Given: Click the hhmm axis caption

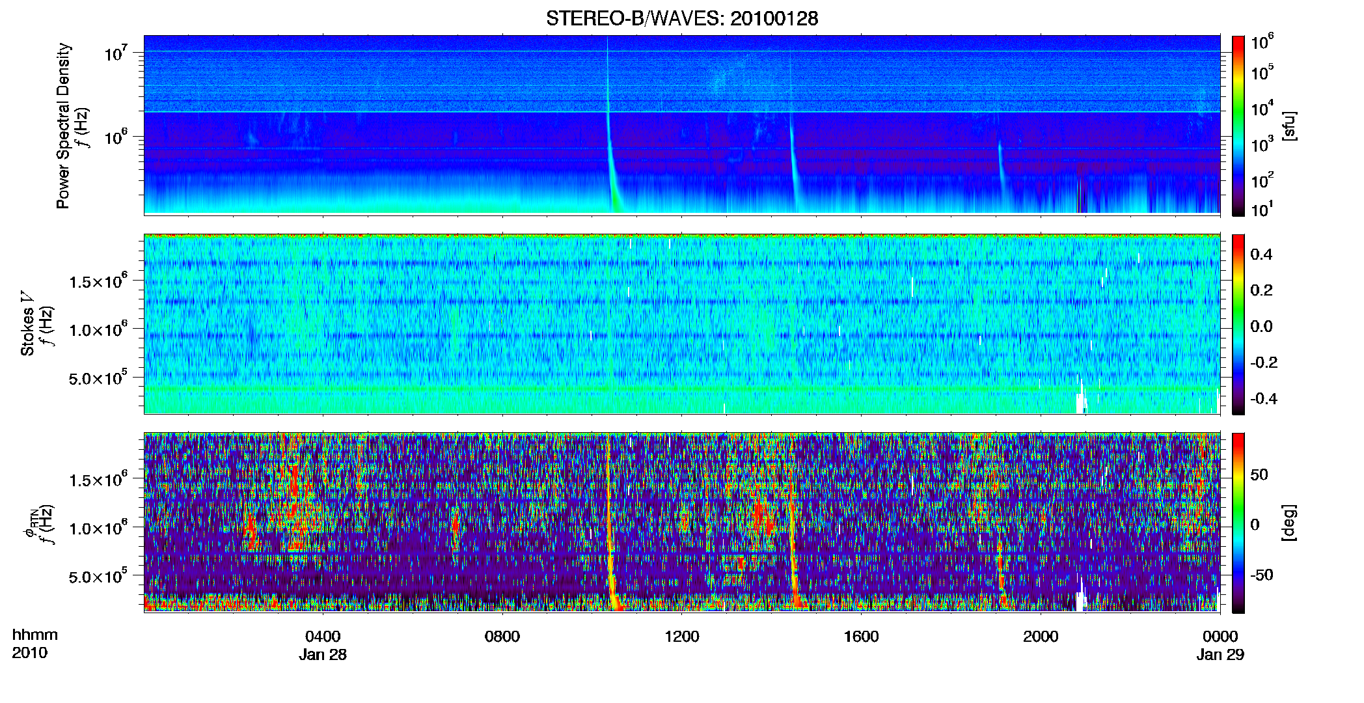Looking at the screenshot, I should [35, 635].
